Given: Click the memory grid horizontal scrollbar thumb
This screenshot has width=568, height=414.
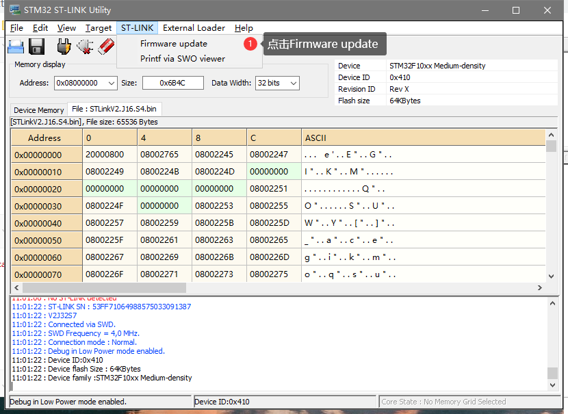Looking at the screenshot, I should 104,287.
